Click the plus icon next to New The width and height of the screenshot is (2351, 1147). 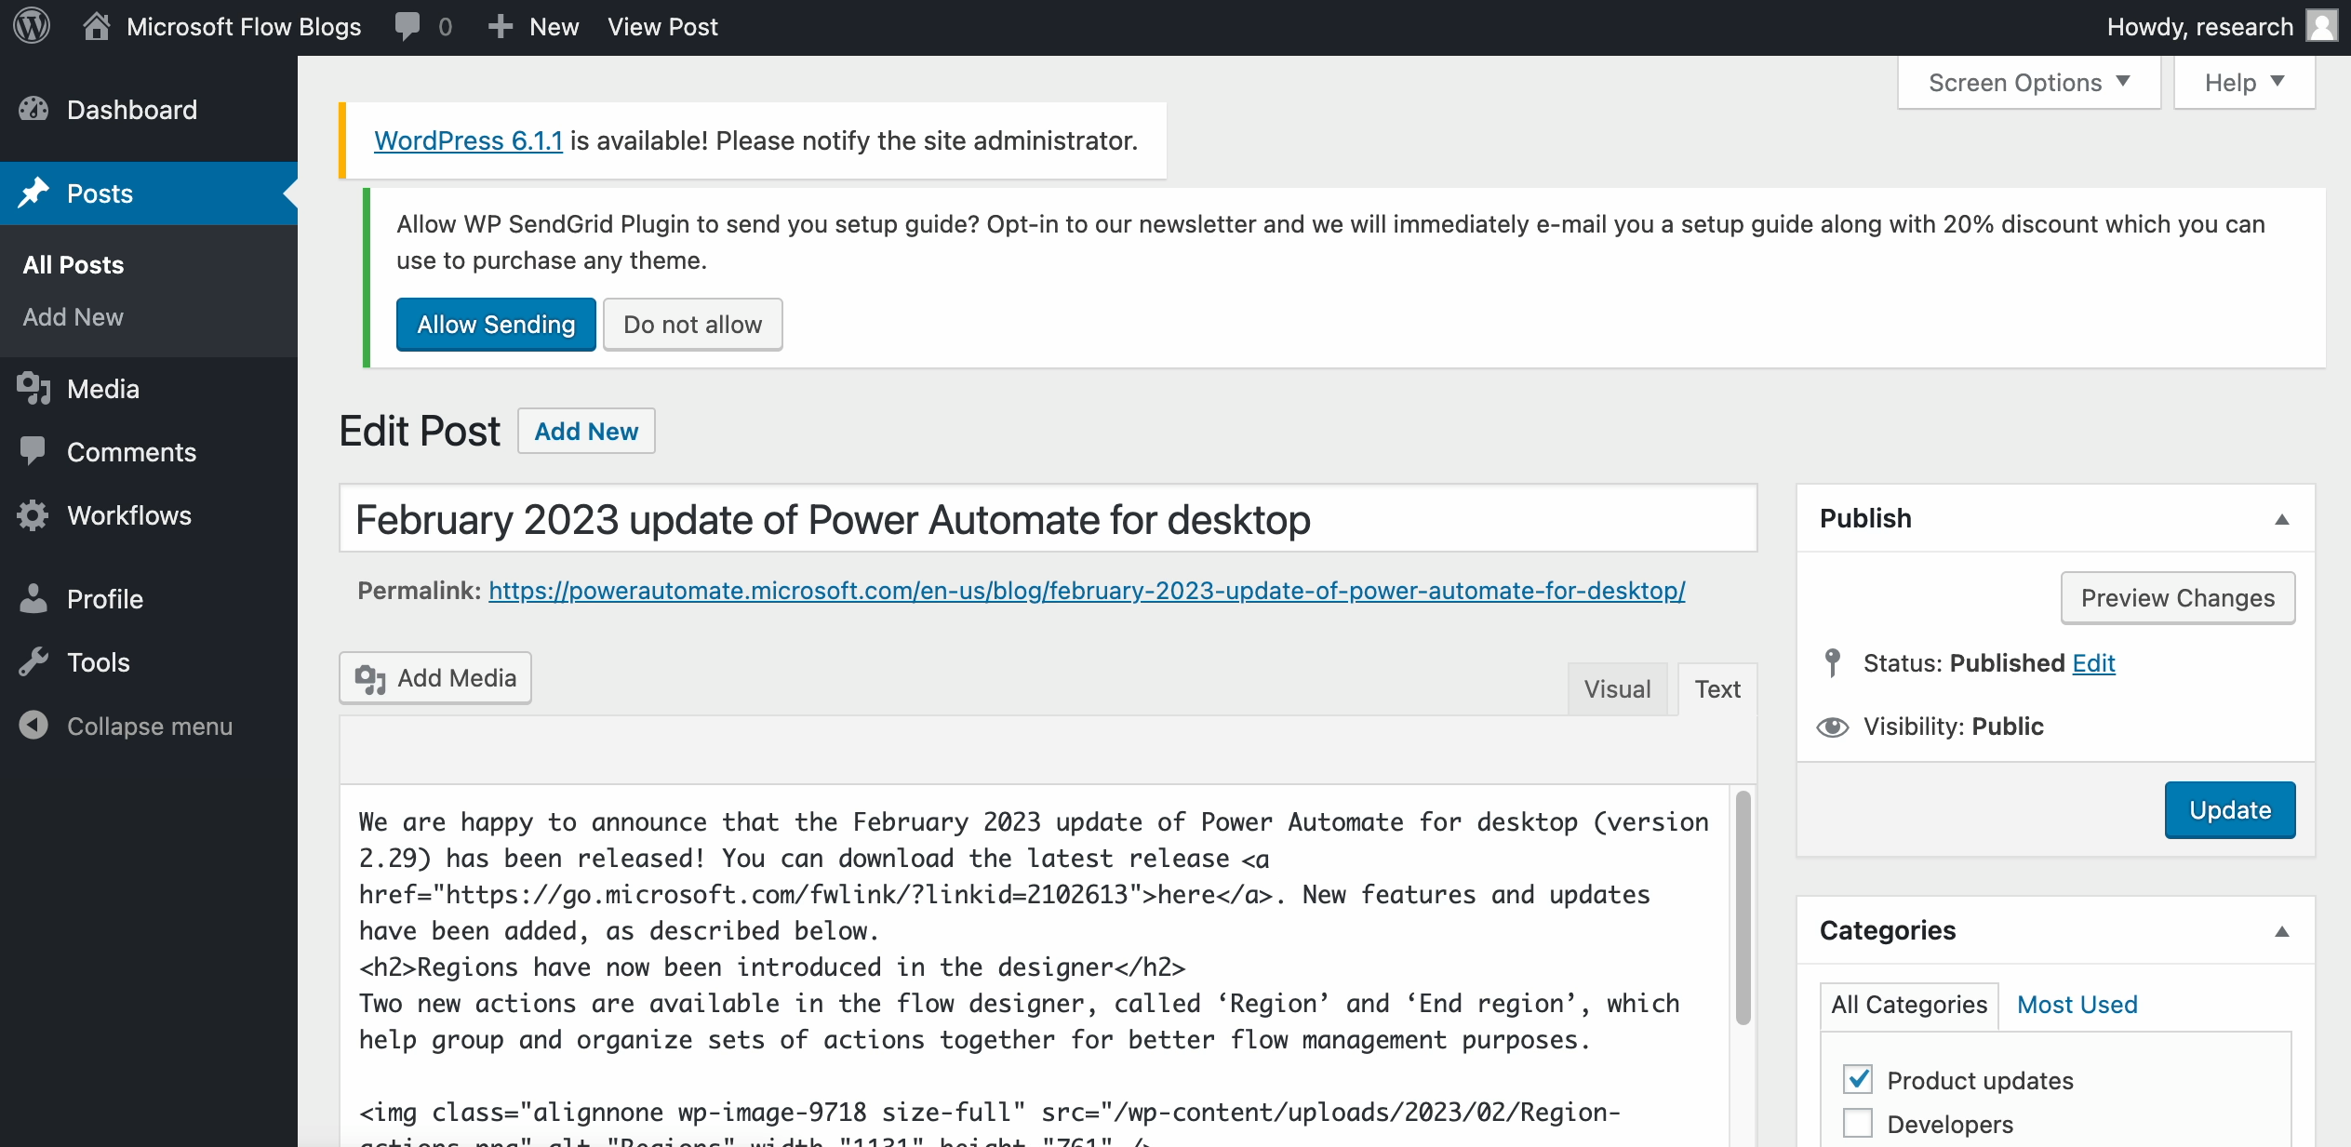tap(501, 27)
